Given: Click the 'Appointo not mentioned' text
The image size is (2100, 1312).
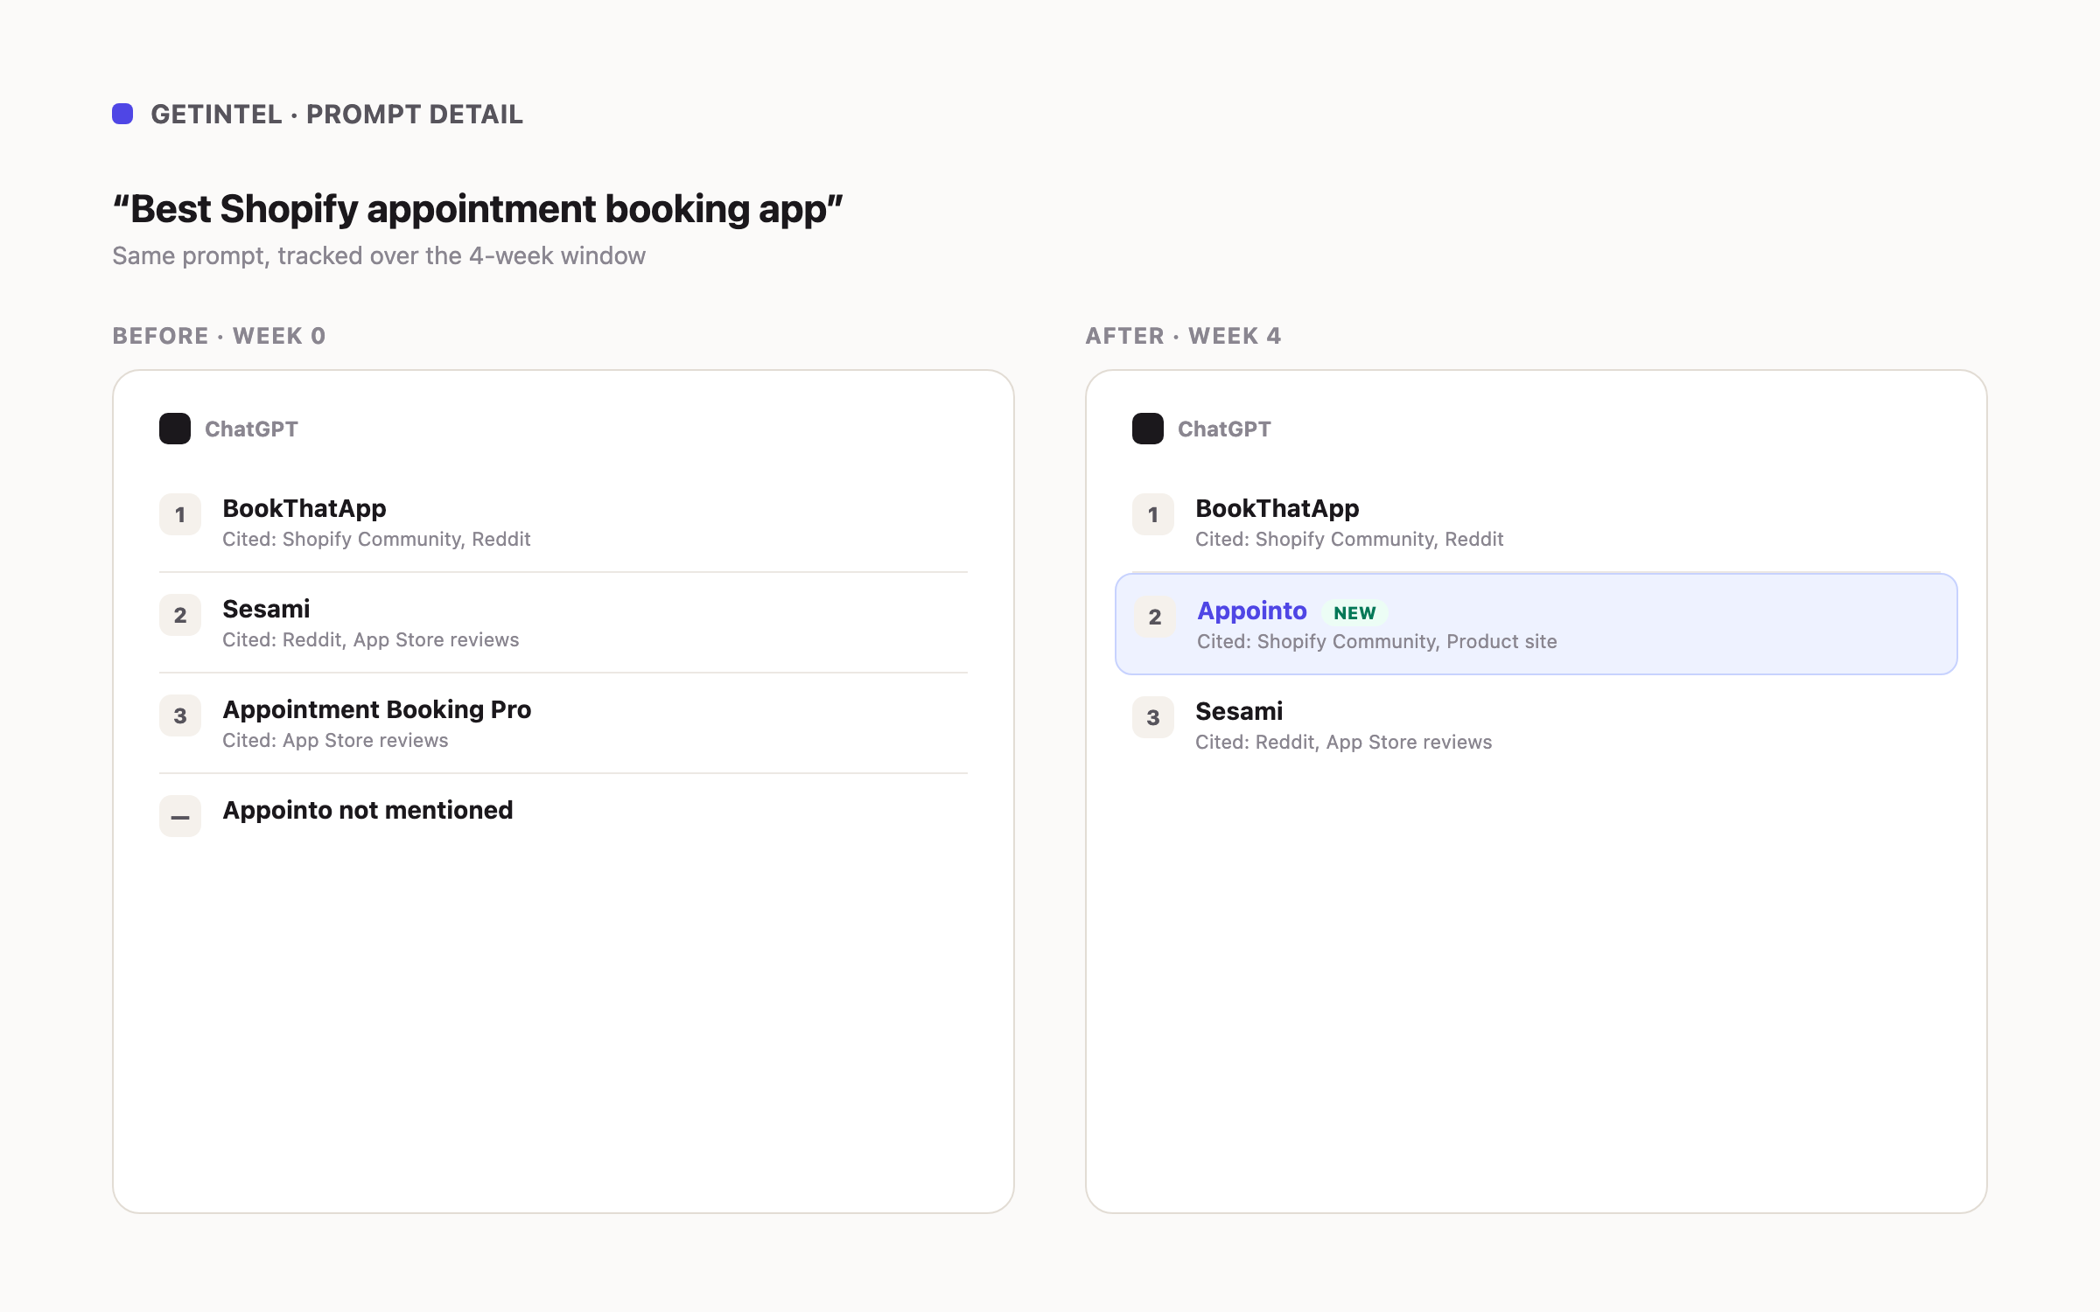Looking at the screenshot, I should 367,810.
